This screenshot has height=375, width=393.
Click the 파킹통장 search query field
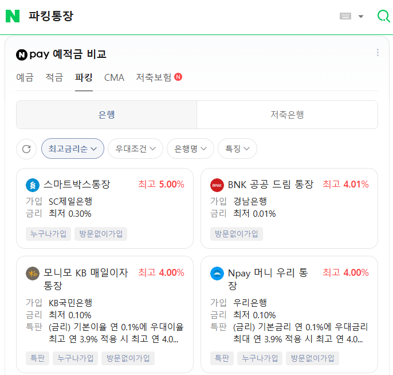pyautogui.click(x=51, y=16)
